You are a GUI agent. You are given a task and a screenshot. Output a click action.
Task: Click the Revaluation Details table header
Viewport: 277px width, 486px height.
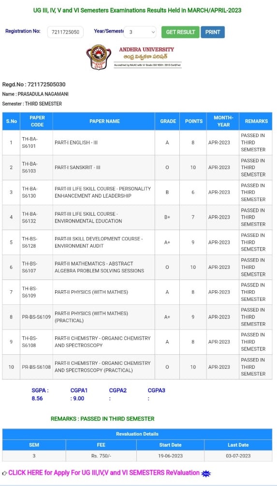(x=137, y=434)
